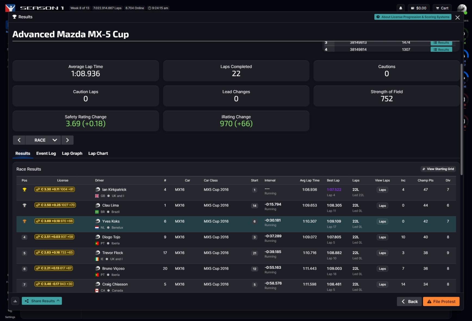Click the iRacing logo icon
472x321 pixels.
point(10,8)
